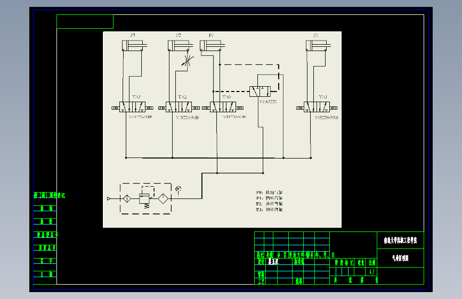Click the left YA3 solenoid coil
Image resolution: width=462 pixels, height=299 pixels.
pyautogui.click(x=115, y=108)
